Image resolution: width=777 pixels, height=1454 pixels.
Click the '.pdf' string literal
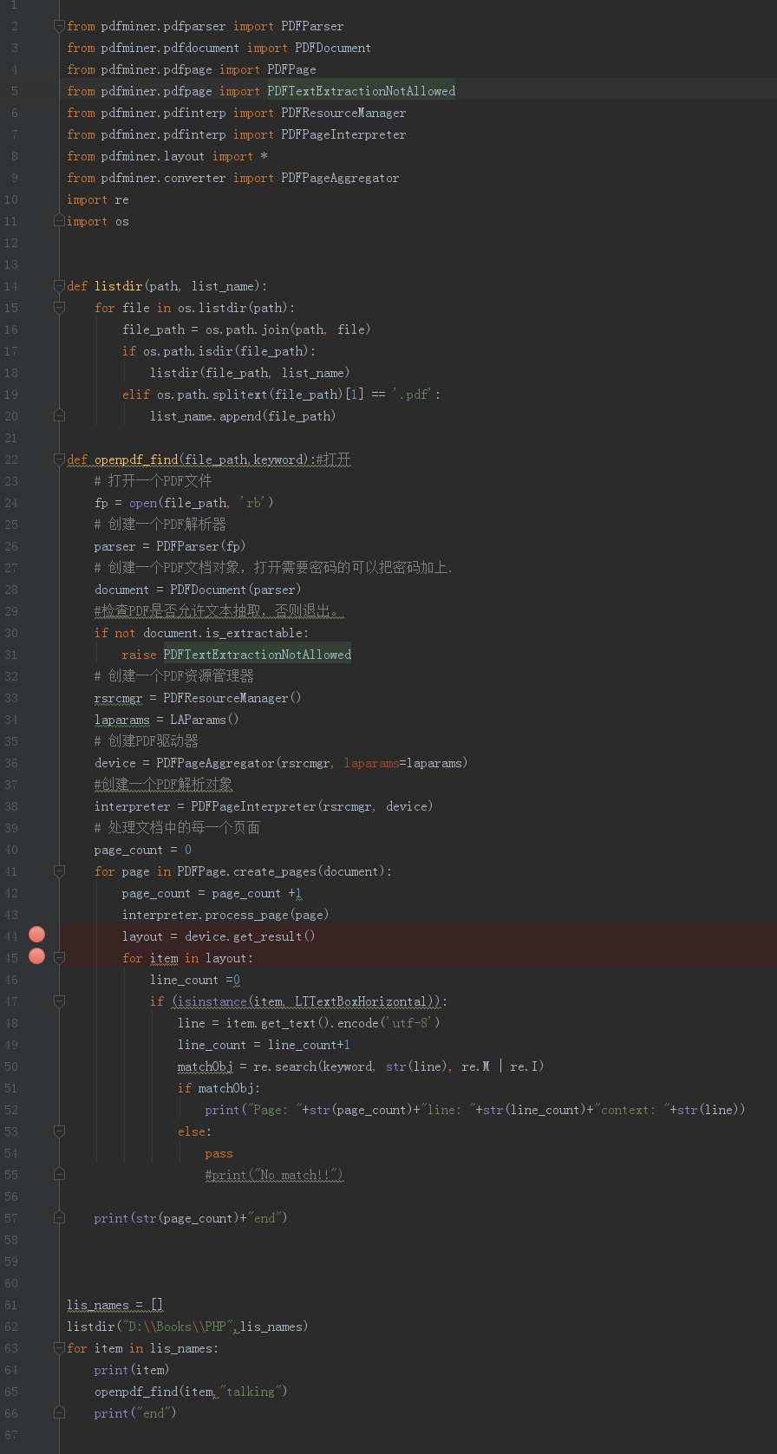pos(413,394)
